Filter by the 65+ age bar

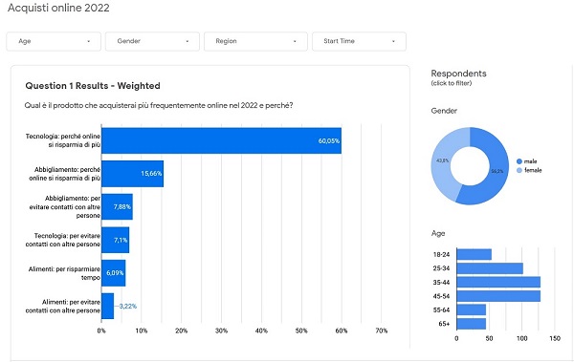click(x=471, y=324)
